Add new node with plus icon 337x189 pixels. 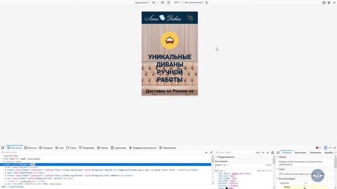206,153
